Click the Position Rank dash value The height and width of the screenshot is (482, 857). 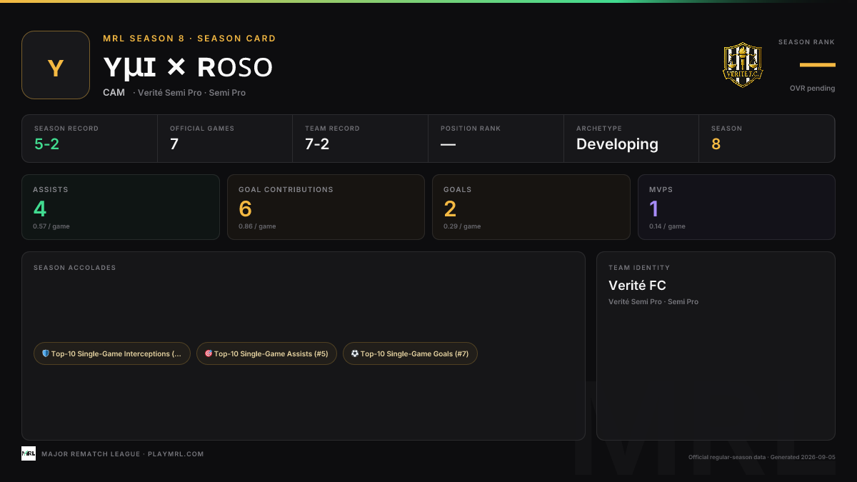tap(448, 144)
